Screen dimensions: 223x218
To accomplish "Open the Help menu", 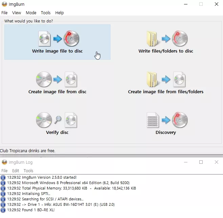I will tap(59, 13).
